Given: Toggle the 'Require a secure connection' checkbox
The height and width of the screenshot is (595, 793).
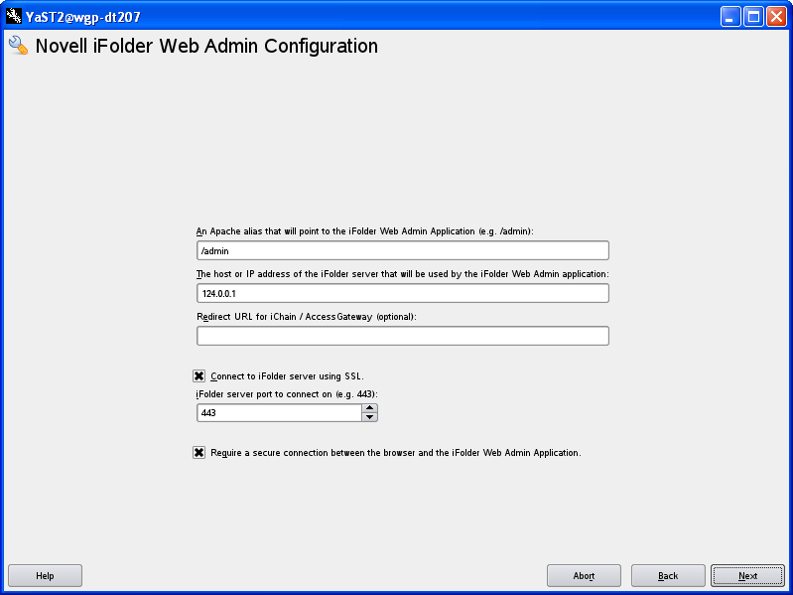Looking at the screenshot, I should click(x=199, y=452).
